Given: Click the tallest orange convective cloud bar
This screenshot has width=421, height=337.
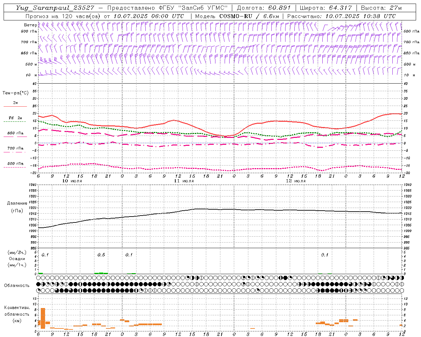Looking at the screenshot, I should click(x=43, y=318).
